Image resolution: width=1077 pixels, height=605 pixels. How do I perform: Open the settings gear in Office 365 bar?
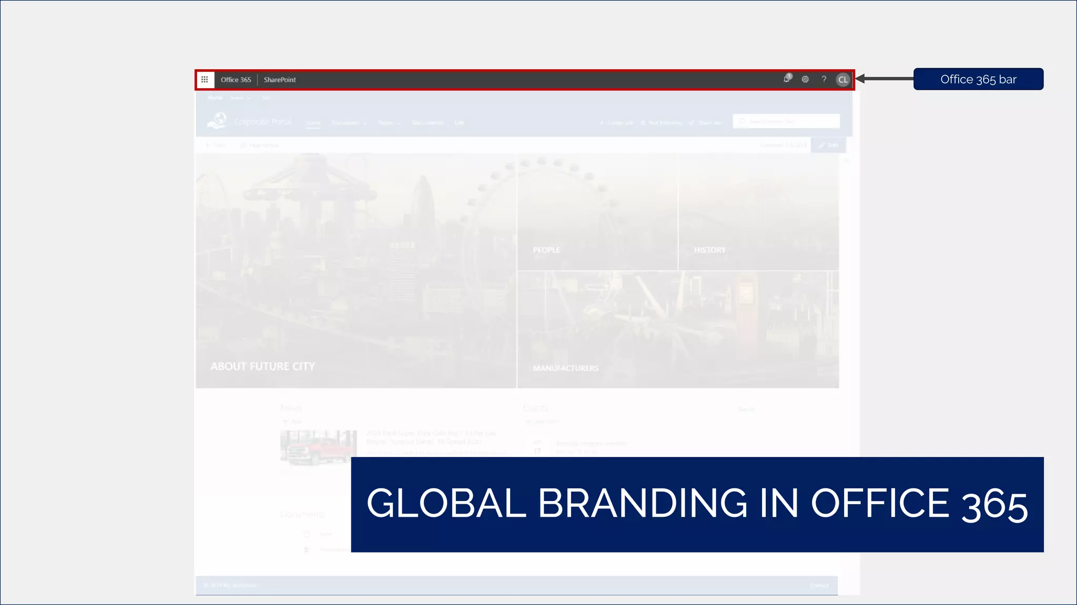tap(805, 79)
